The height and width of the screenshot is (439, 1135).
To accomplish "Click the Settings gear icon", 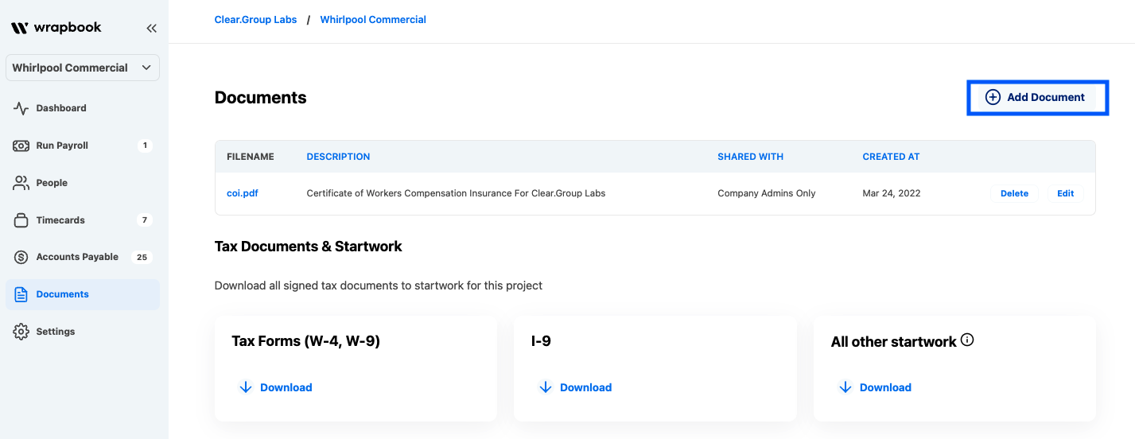I will (x=21, y=332).
